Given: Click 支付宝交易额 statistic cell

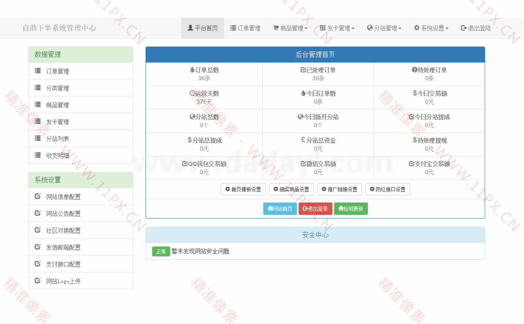Looking at the screenshot, I should [429, 168].
